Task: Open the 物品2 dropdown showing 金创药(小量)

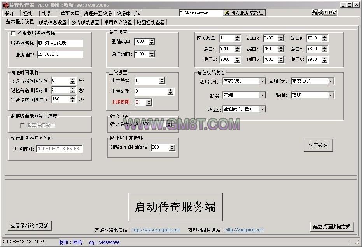Action: pyautogui.click(x=262, y=109)
